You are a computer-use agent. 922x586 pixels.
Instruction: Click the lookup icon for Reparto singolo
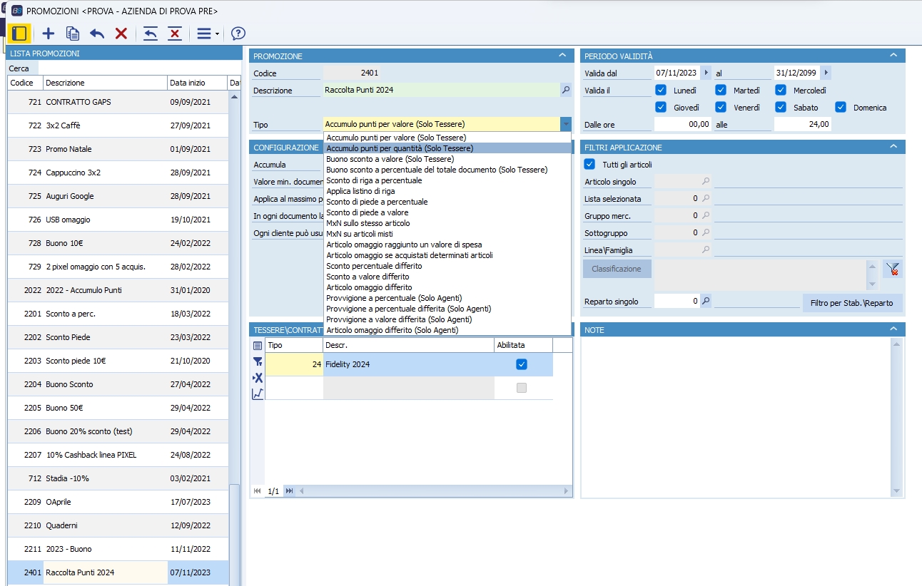pos(706,301)
